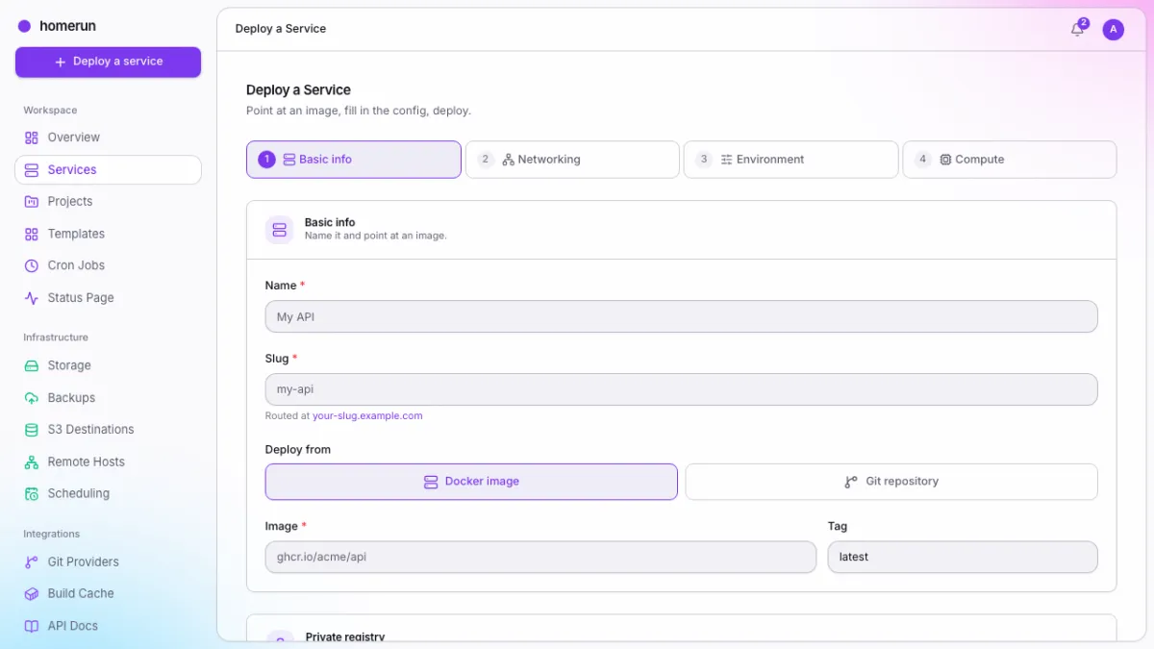Open Cron Jobs in the sidebar
This screenshot has width=1154, height=649.
pos(108,265)
